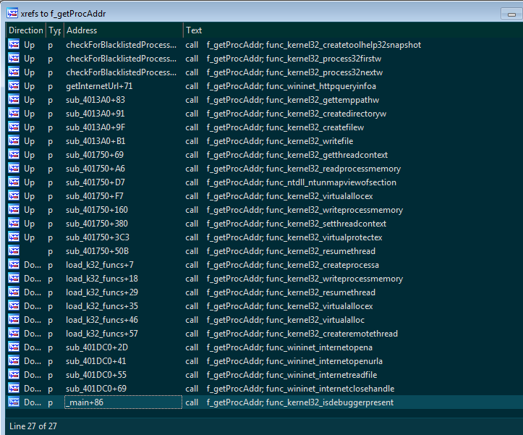Click the icon on the httpqueryinfoa xref row
Viewport: 523px width, 435px height.
pos(14,85)
